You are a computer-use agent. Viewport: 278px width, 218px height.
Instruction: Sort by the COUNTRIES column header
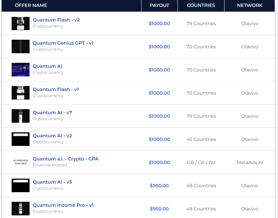(201, 6)
